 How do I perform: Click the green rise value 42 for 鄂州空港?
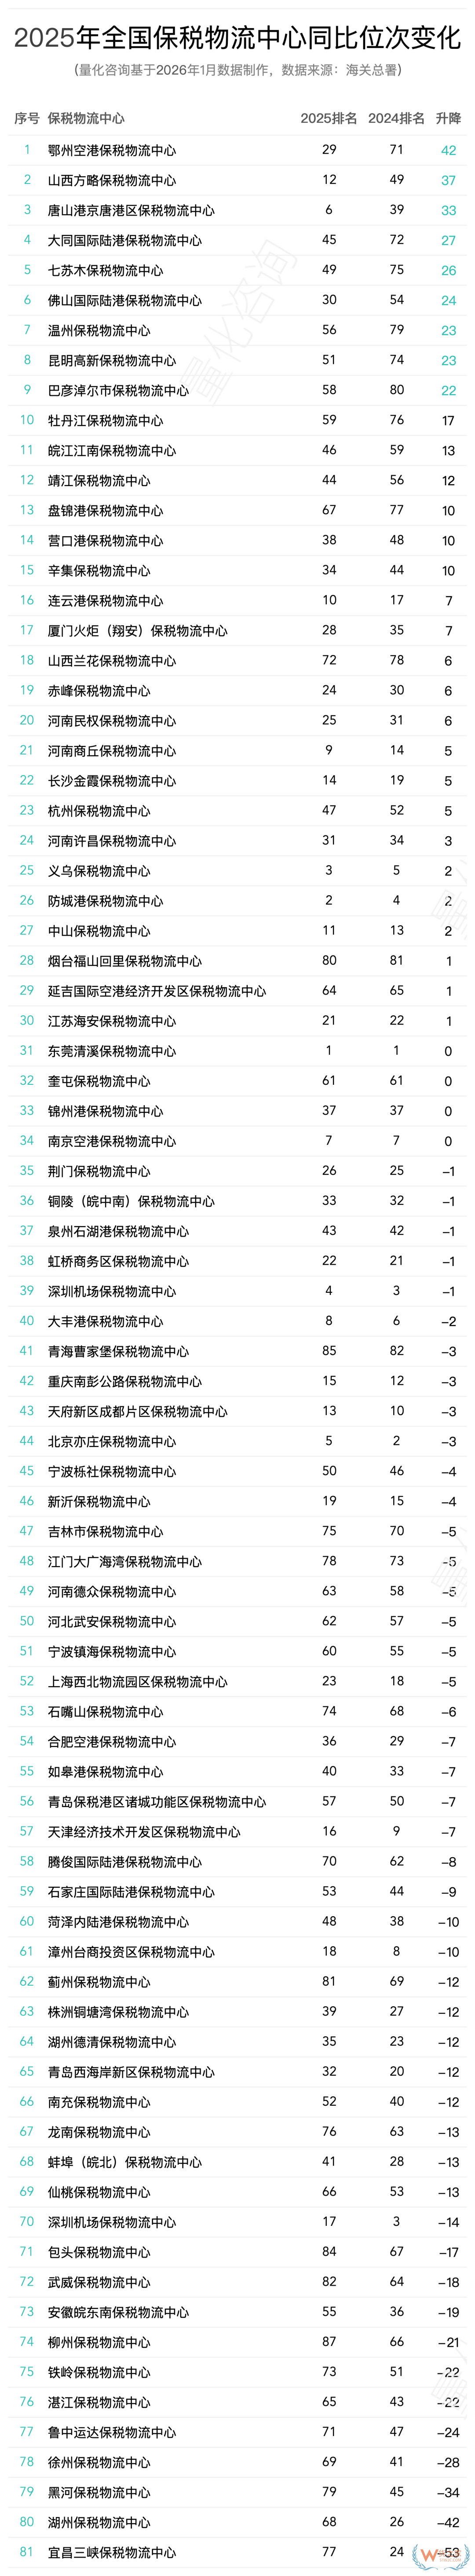click(x=448, y=150)
